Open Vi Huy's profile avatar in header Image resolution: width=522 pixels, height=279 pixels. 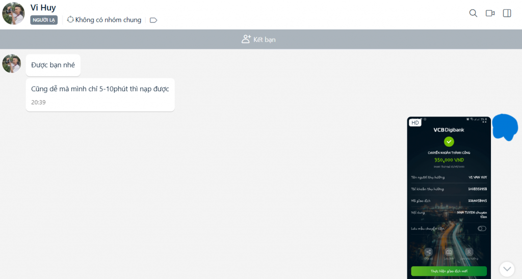[x=13, y=14]
